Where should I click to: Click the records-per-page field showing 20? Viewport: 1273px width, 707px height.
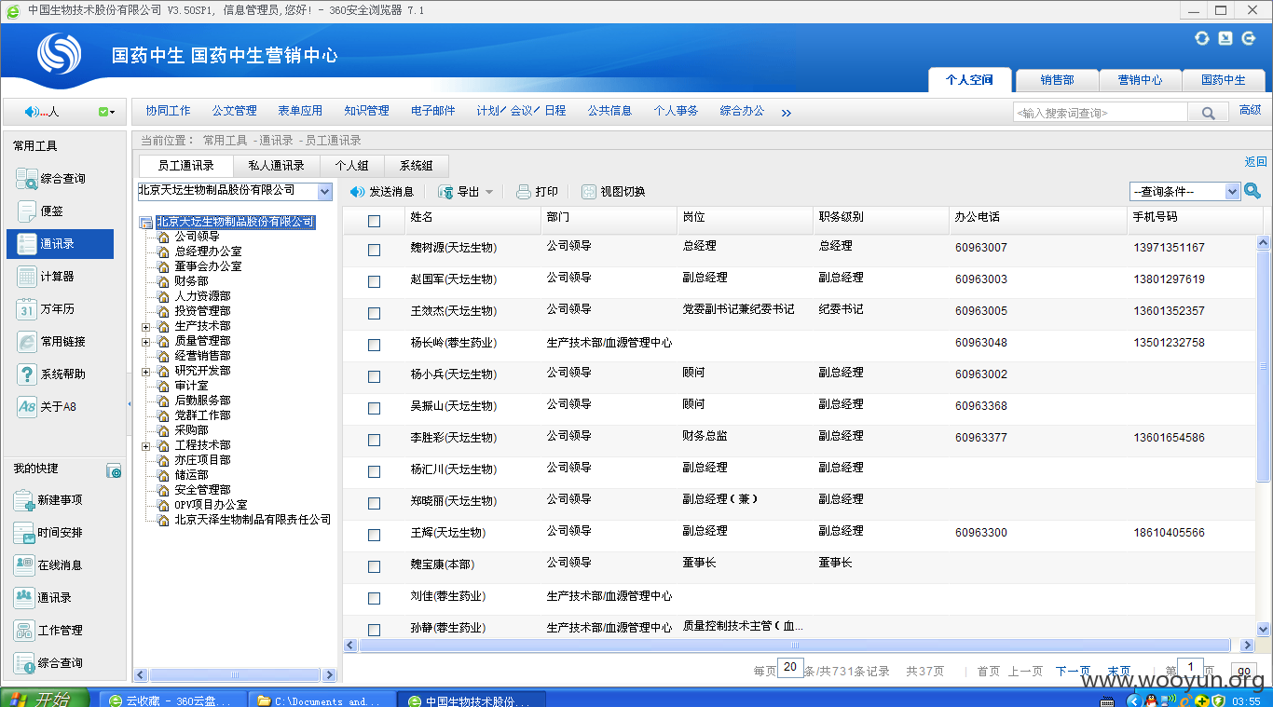(790, 667)
